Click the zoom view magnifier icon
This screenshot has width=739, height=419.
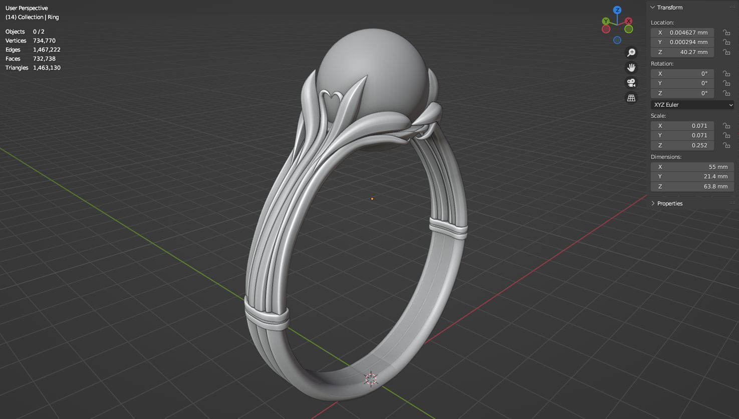[x=631, y=53]
